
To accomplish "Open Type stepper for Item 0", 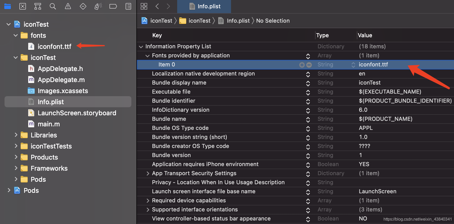I will click(x=353, y=65).
